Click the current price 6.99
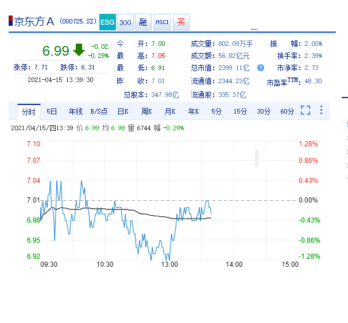 point(56,50)
